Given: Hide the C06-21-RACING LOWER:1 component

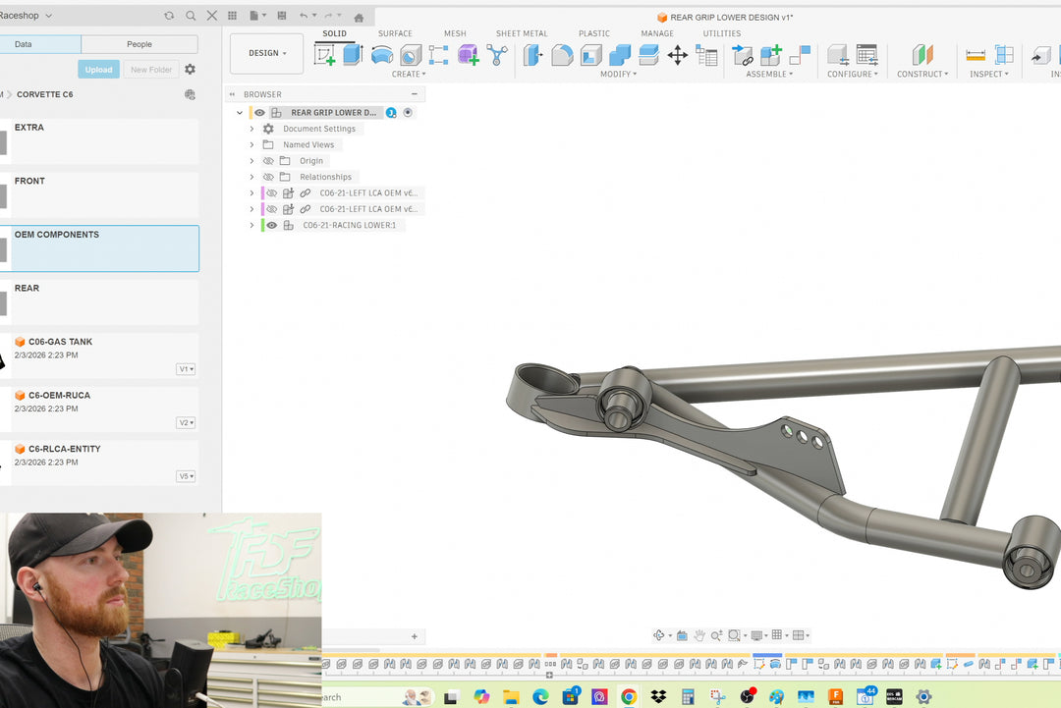Looking at the screenshot, I should (x=272, y=225).
